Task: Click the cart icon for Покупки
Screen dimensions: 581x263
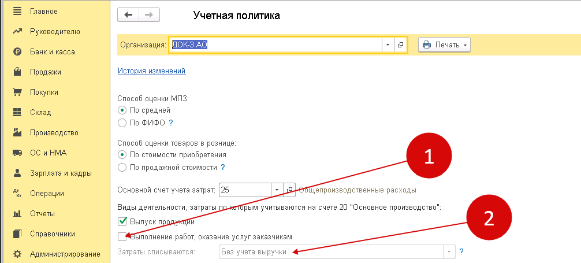Action: (x=17, y=92)
